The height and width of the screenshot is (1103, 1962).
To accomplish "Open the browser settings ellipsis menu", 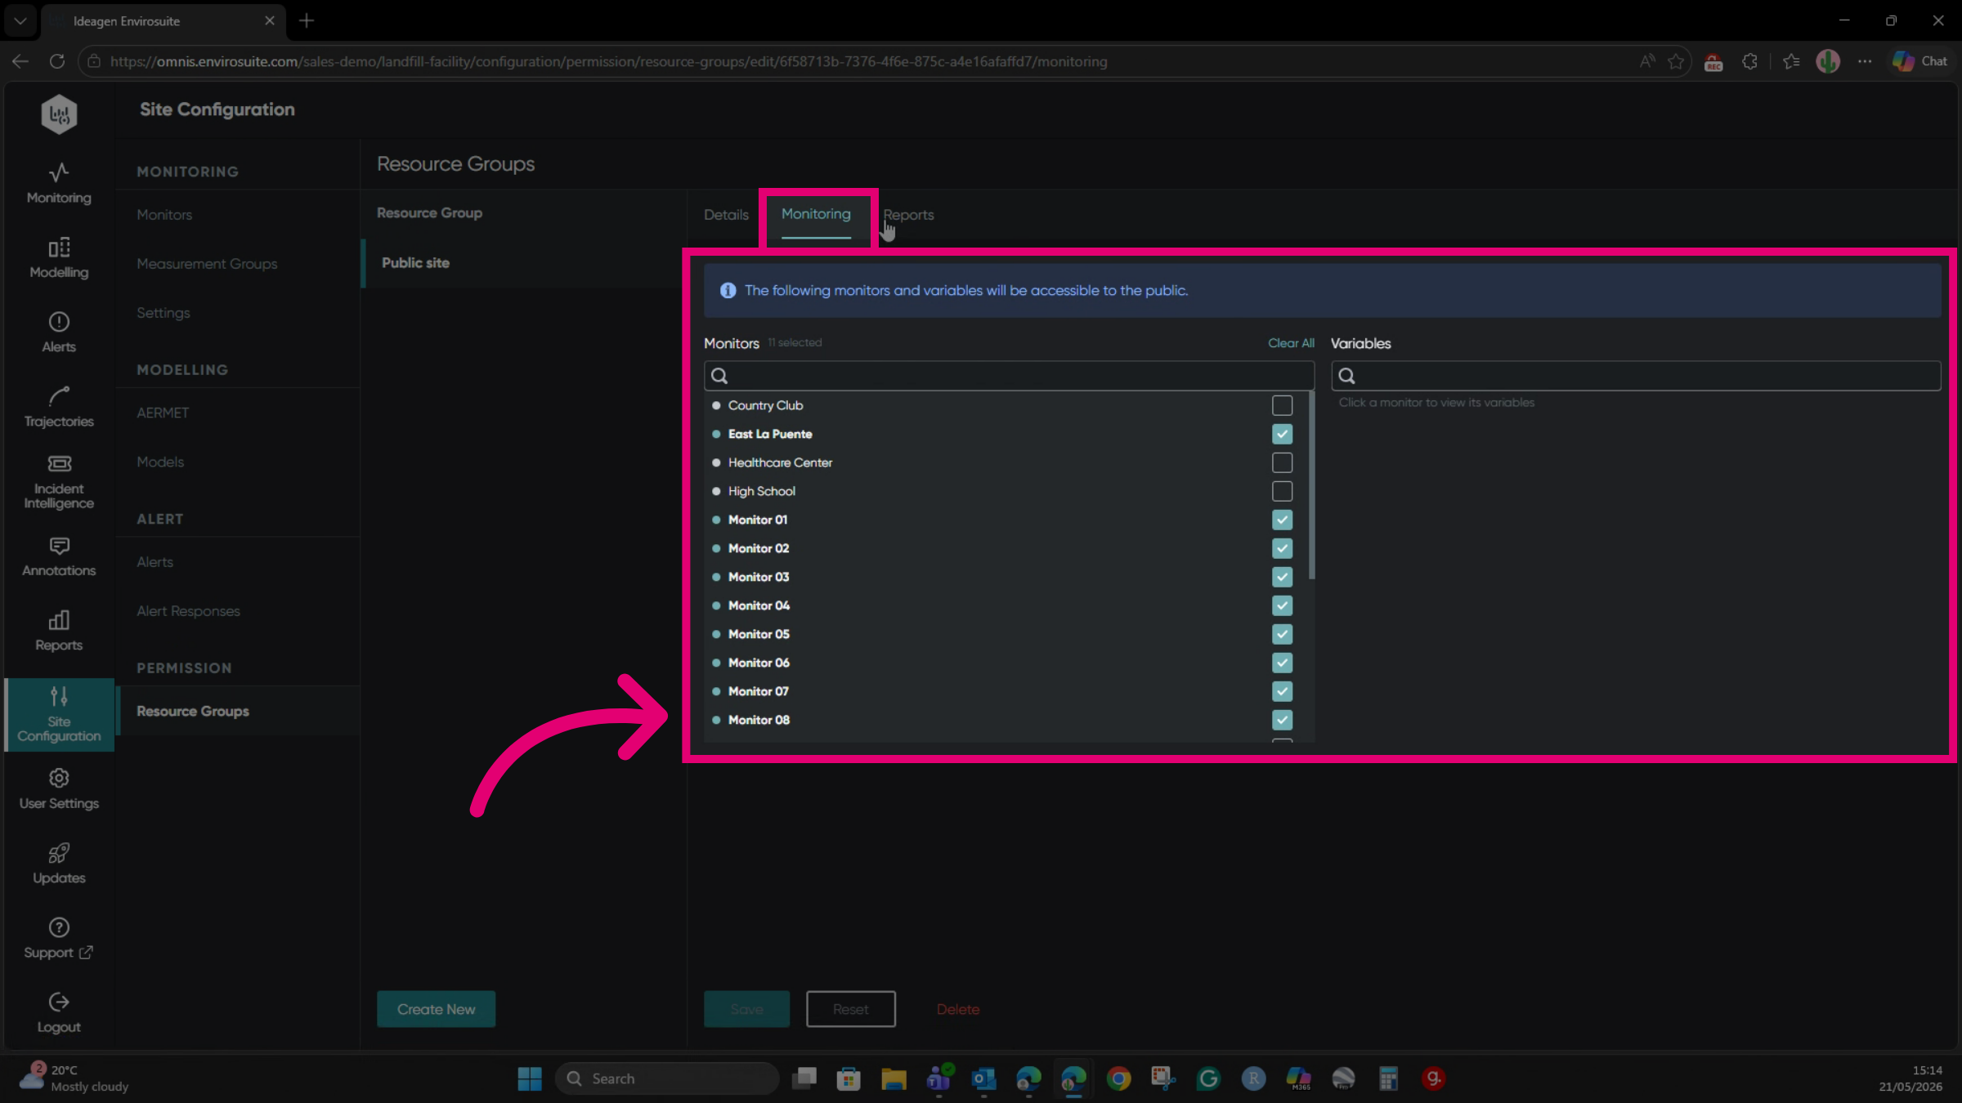I will tap(1865, 61).
